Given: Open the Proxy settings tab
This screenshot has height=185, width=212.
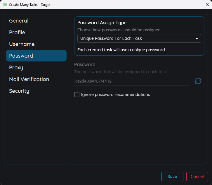Looking at the screenshot, I should tap(16, 68).
